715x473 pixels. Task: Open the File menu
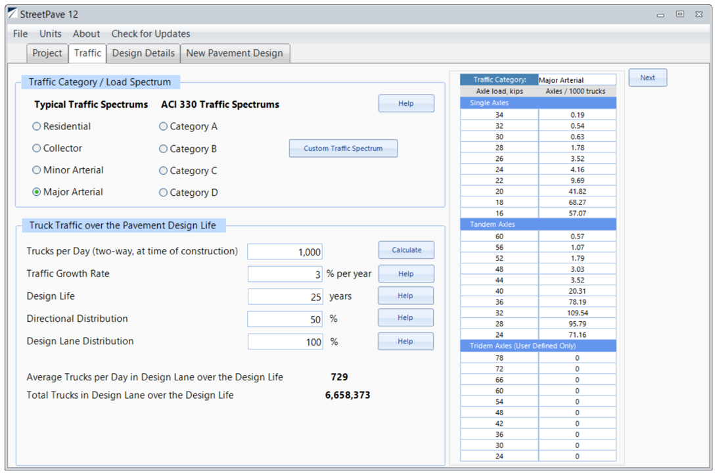20,34
